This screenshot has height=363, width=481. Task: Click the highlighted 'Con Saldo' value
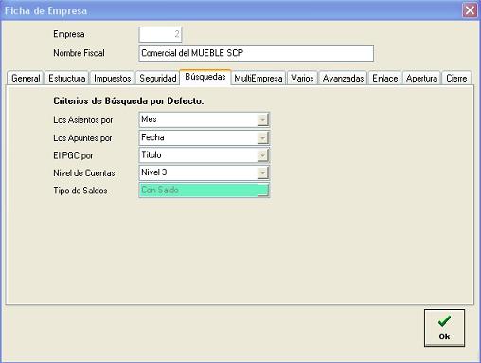pyautogui.click(x=160, y=190)
